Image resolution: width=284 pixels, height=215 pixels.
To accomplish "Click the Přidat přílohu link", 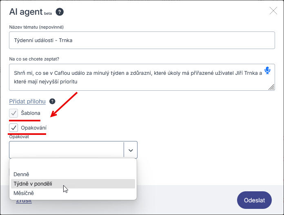I will [x=27, y=101].
